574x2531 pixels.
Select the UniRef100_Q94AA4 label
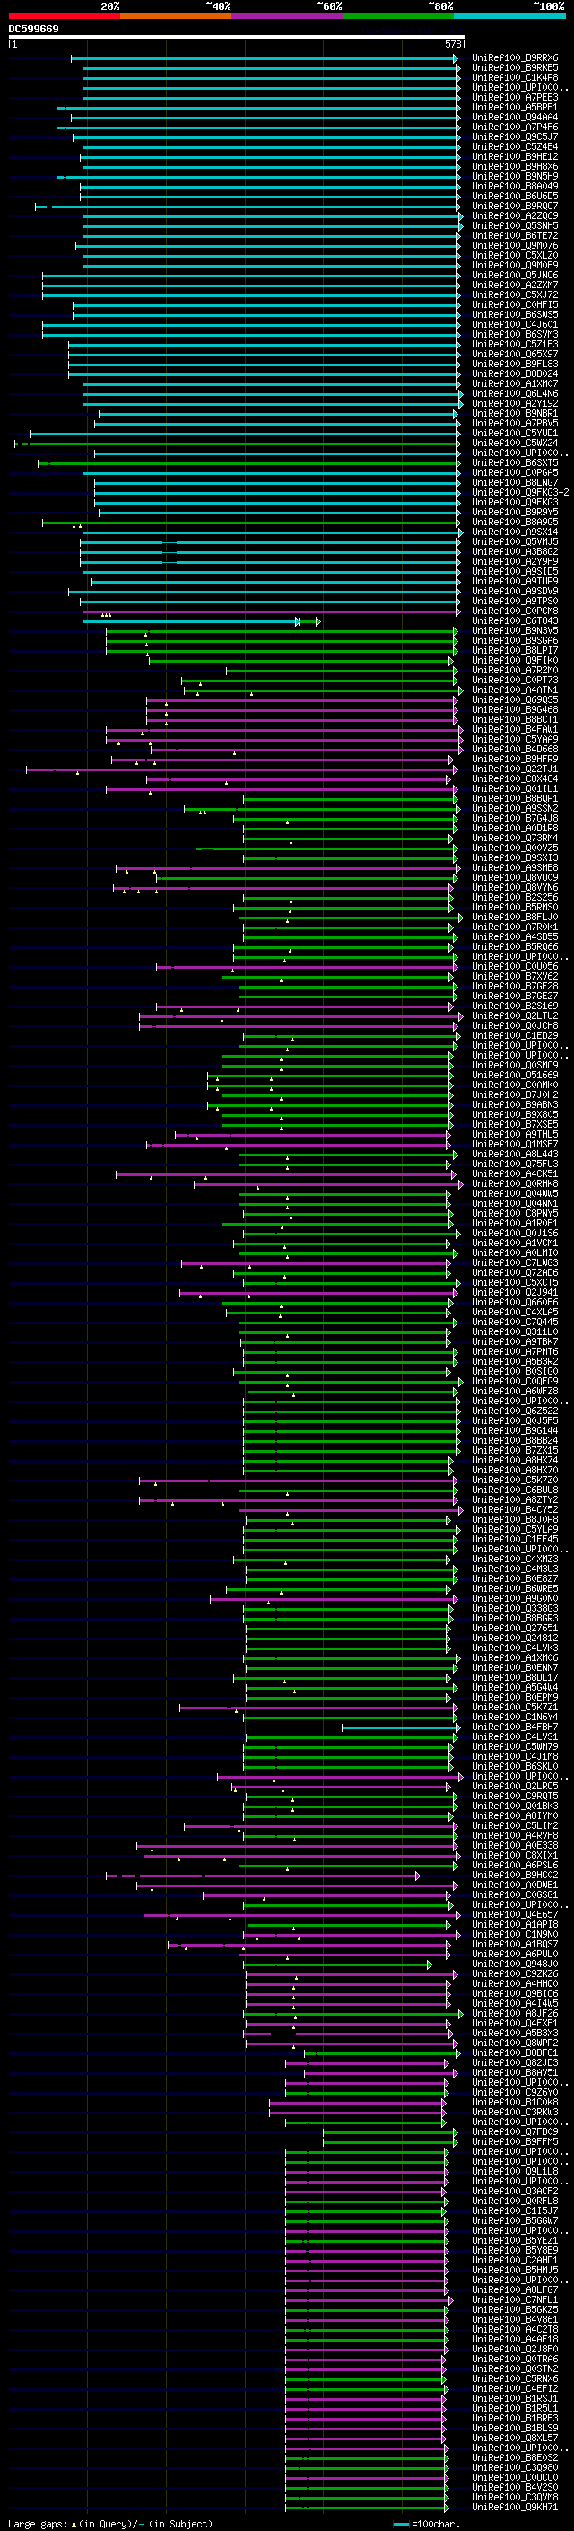pos(514,117)
